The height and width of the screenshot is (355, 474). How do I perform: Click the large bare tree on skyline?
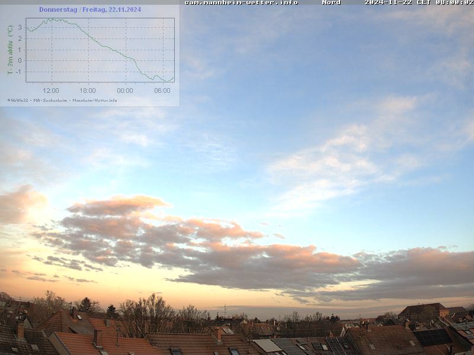pos(148,314)
